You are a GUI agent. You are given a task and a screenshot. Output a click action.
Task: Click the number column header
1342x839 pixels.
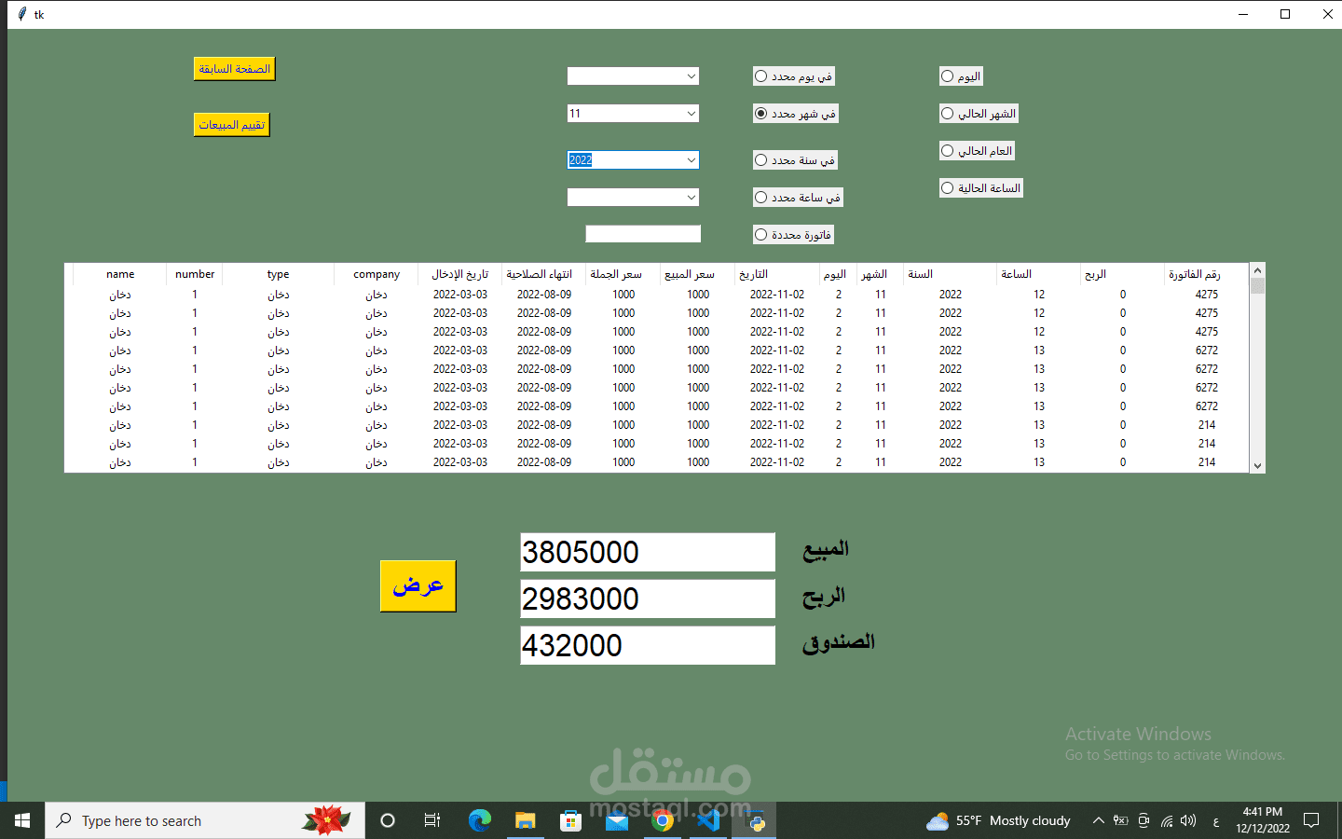[x=195, y=274]
